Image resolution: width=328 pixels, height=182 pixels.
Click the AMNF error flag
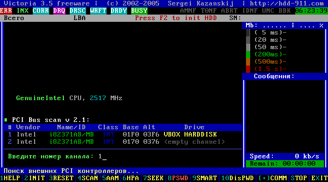click(188, 10)
